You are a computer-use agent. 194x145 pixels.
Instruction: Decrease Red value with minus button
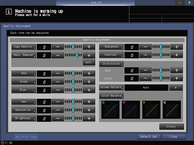(58, 74)
